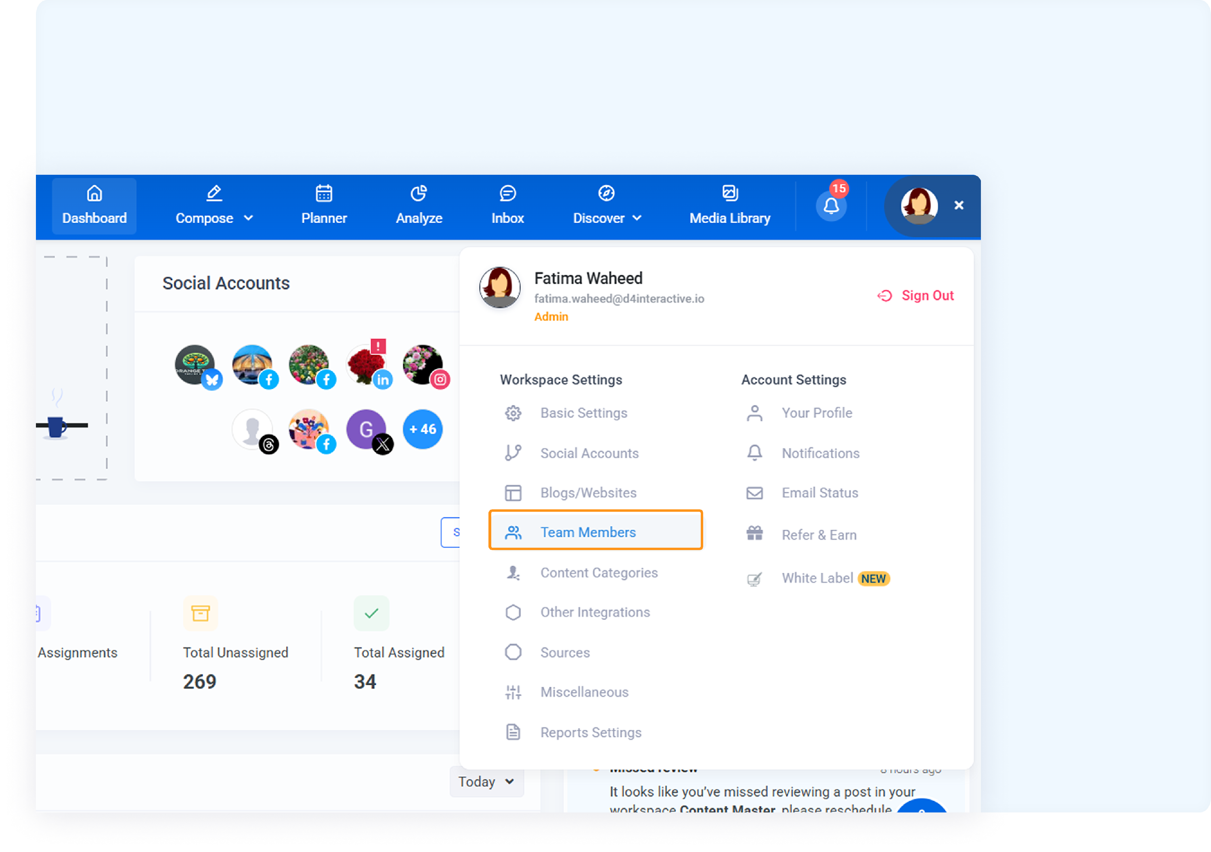Open Notifications account settings
The width and height of the screenshot is (1211, 852).
pyautogui.click(x=821, y=453)
